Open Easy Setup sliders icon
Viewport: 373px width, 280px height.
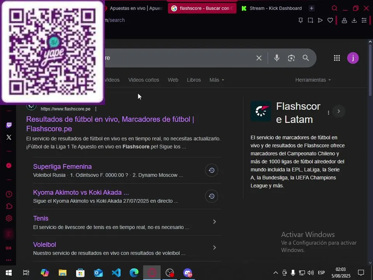[364, 20]
